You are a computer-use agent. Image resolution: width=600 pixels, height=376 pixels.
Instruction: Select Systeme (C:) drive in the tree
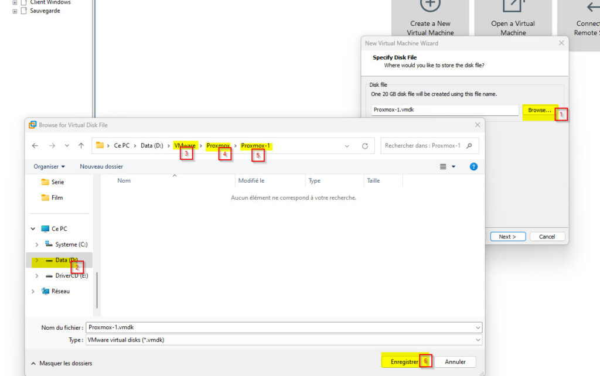pyautogui.click(x=66, y=244)
